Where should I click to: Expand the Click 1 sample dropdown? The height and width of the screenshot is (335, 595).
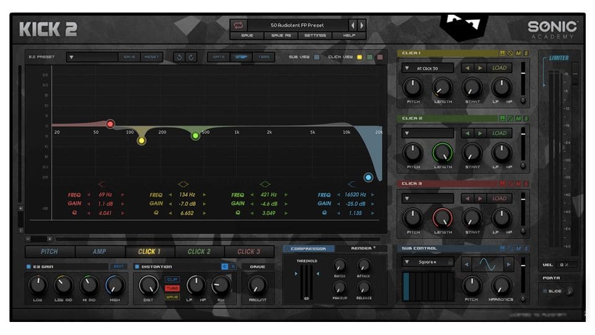[428, 68]
